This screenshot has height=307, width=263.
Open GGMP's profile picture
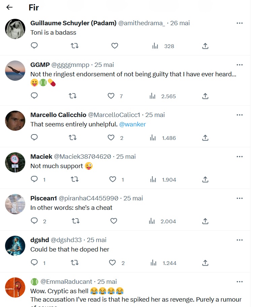(x=15, y=71)
